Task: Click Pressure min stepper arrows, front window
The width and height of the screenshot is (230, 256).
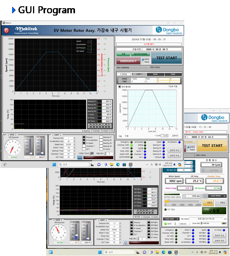Action: click(74, 138)
